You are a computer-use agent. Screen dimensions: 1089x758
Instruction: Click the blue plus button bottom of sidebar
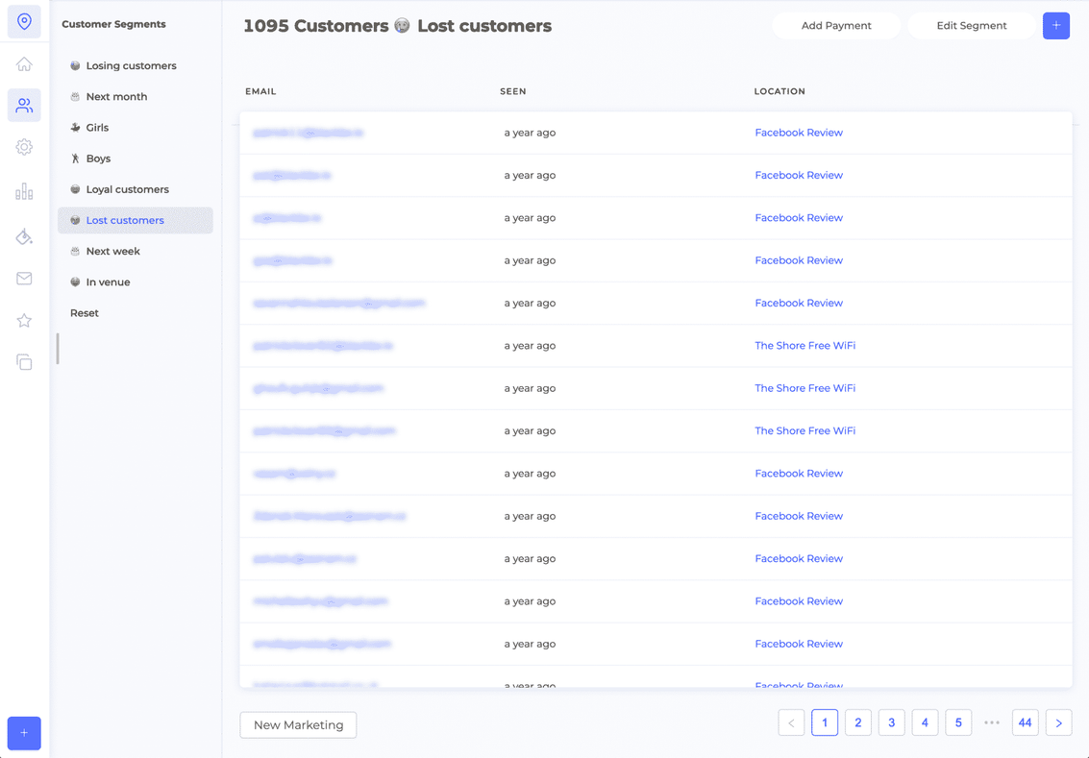click(24, 733)
